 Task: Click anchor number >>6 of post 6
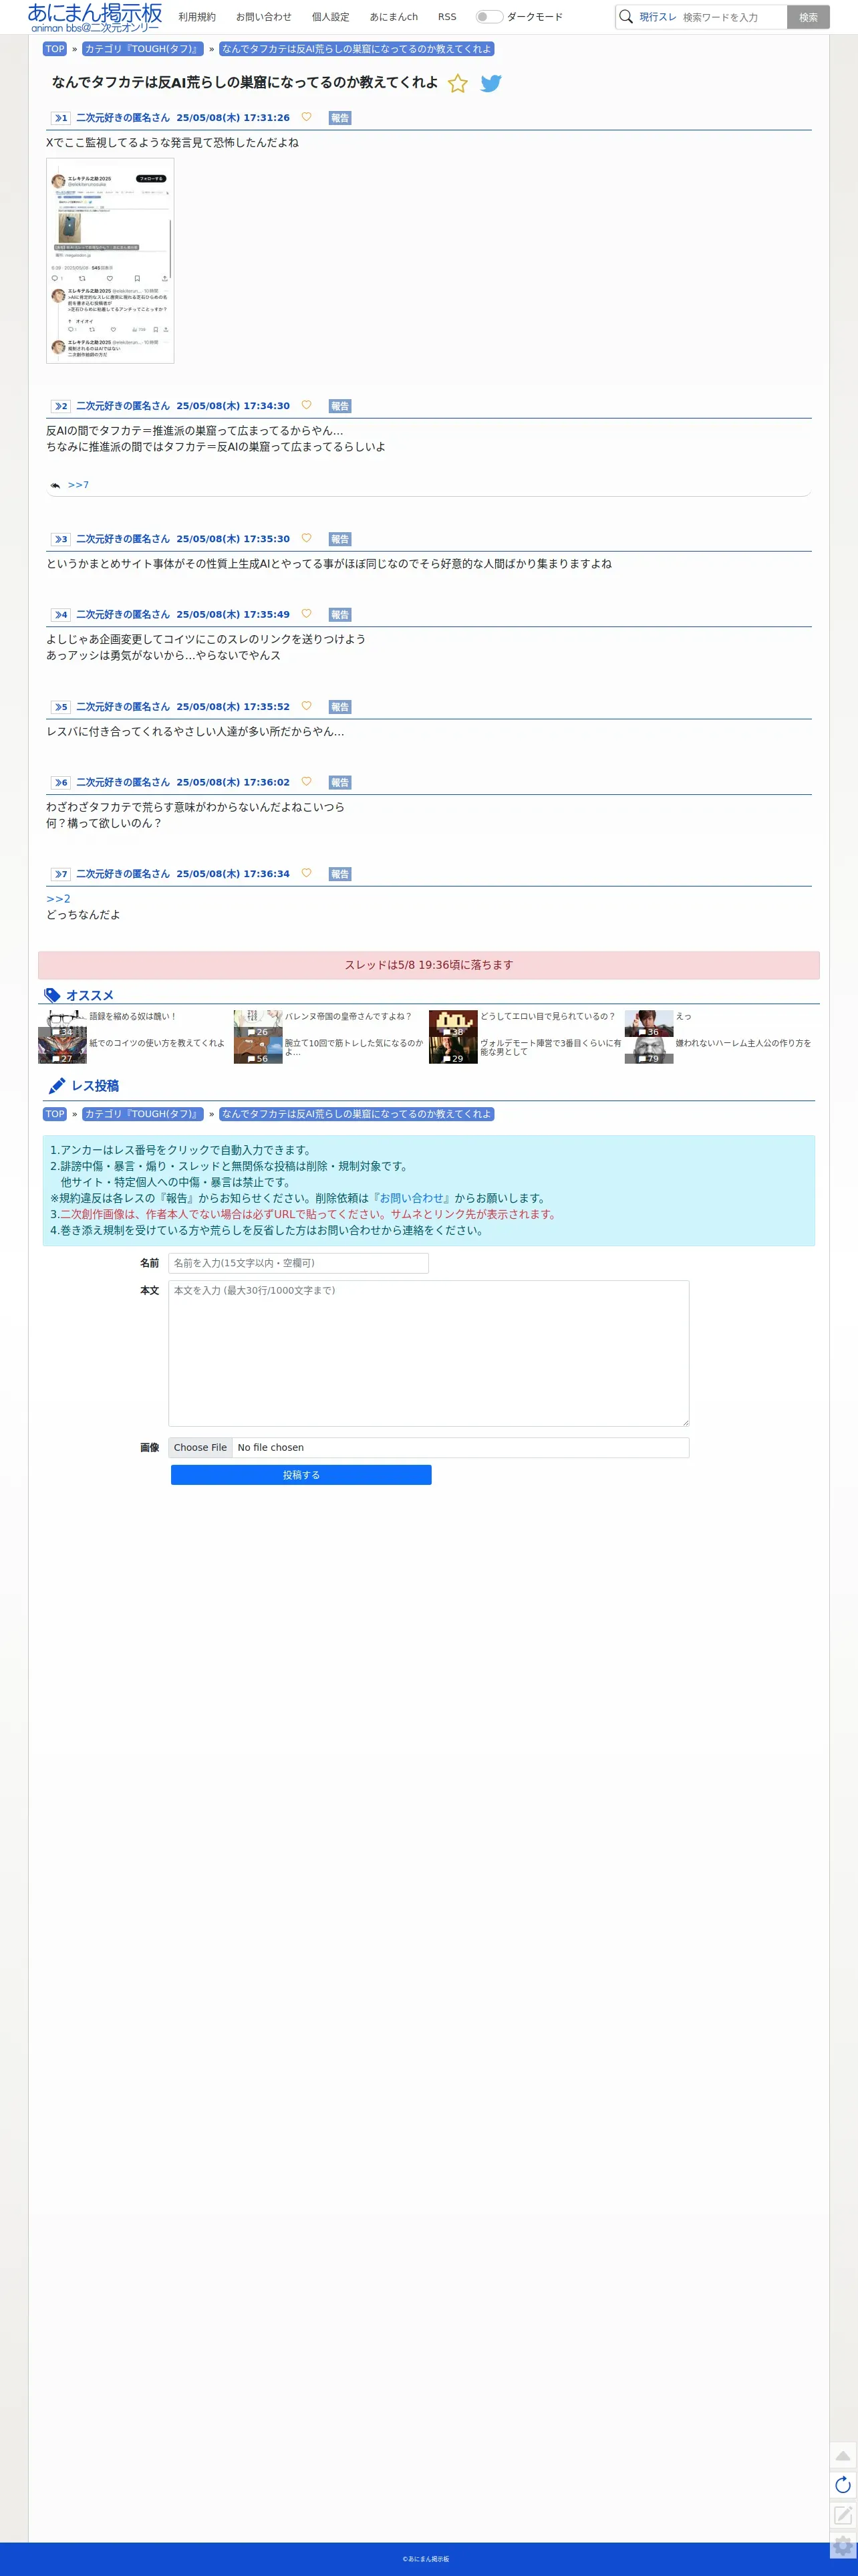61,783
